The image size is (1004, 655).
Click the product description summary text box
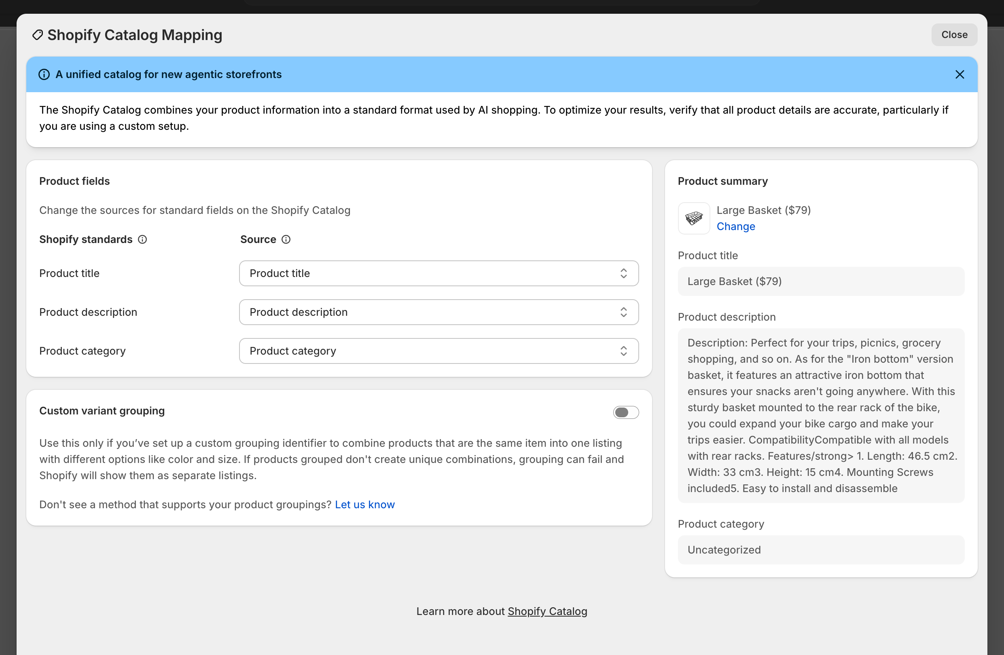tap(820, 415)
